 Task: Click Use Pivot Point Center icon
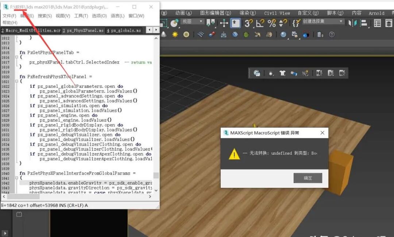(x=210, y=23)
